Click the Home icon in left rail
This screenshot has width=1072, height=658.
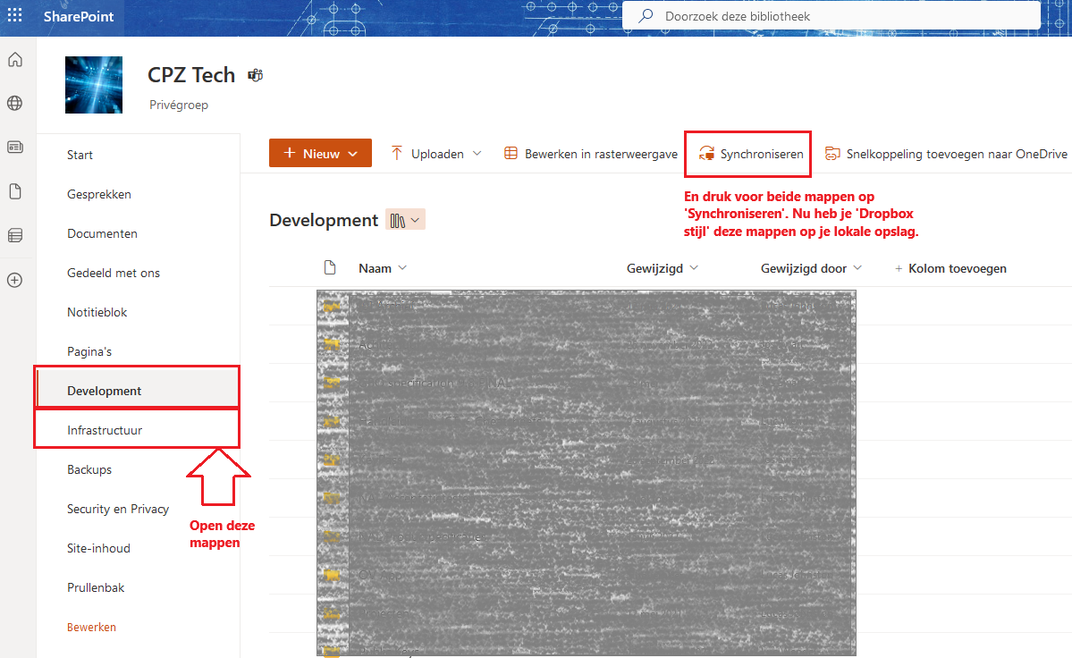[15, 61]
